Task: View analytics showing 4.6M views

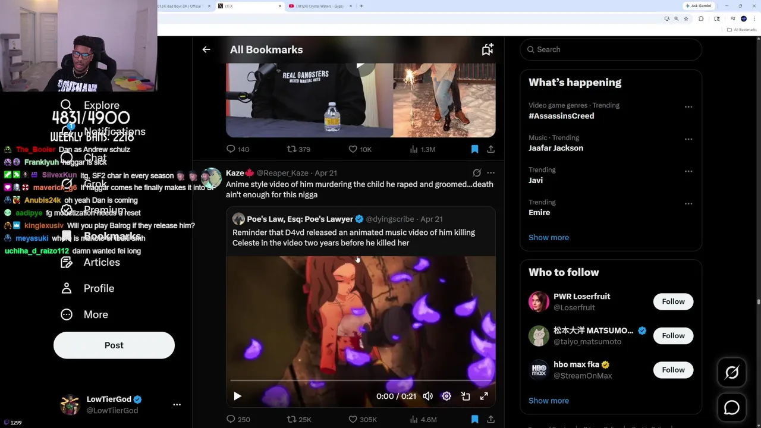Action: [x=423, y=419]
